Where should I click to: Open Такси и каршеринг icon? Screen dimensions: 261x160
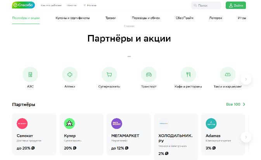point(228,75)
